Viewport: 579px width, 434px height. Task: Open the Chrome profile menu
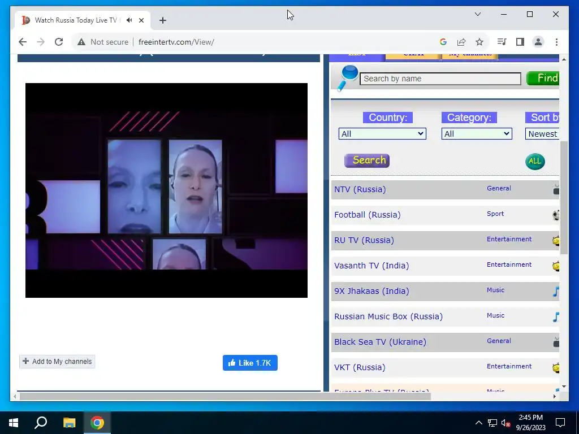pyautogui.click(x=538, y=42)
